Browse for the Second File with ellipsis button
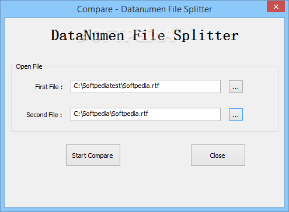Viewport: 289px width, 212px height. (x=236, y=114)
